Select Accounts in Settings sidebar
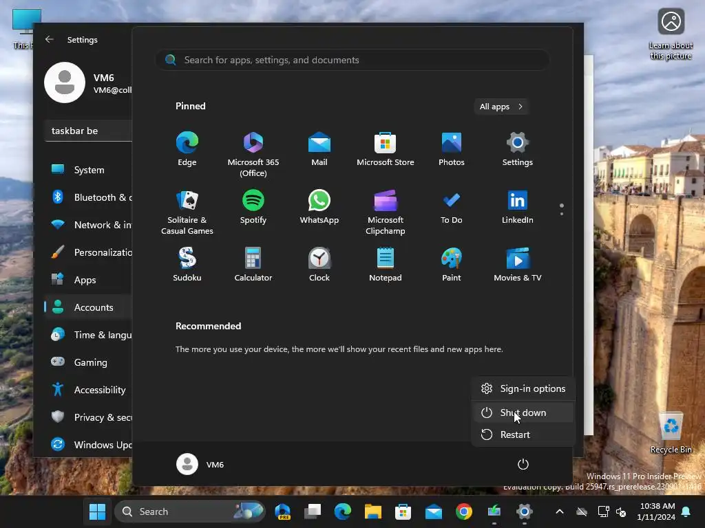This screenshot has width=705, height=528. (89, 307)
